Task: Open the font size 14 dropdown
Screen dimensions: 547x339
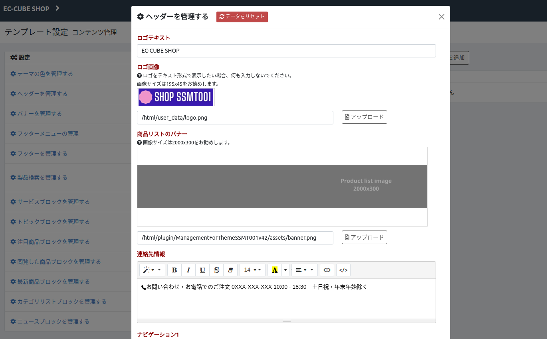Action: 252,270
